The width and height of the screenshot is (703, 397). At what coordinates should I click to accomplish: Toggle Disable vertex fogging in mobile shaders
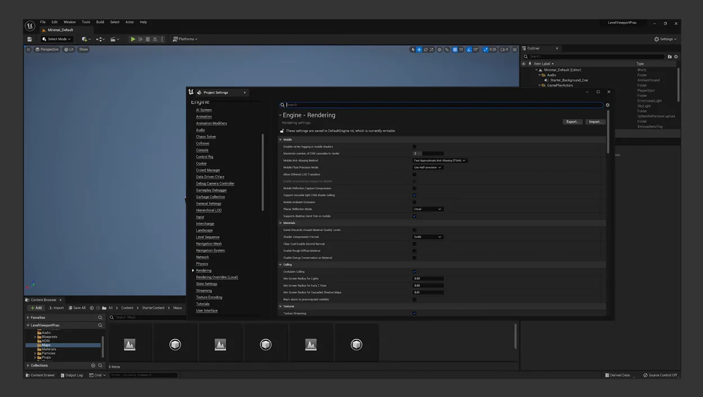click(x=414, y=147)
